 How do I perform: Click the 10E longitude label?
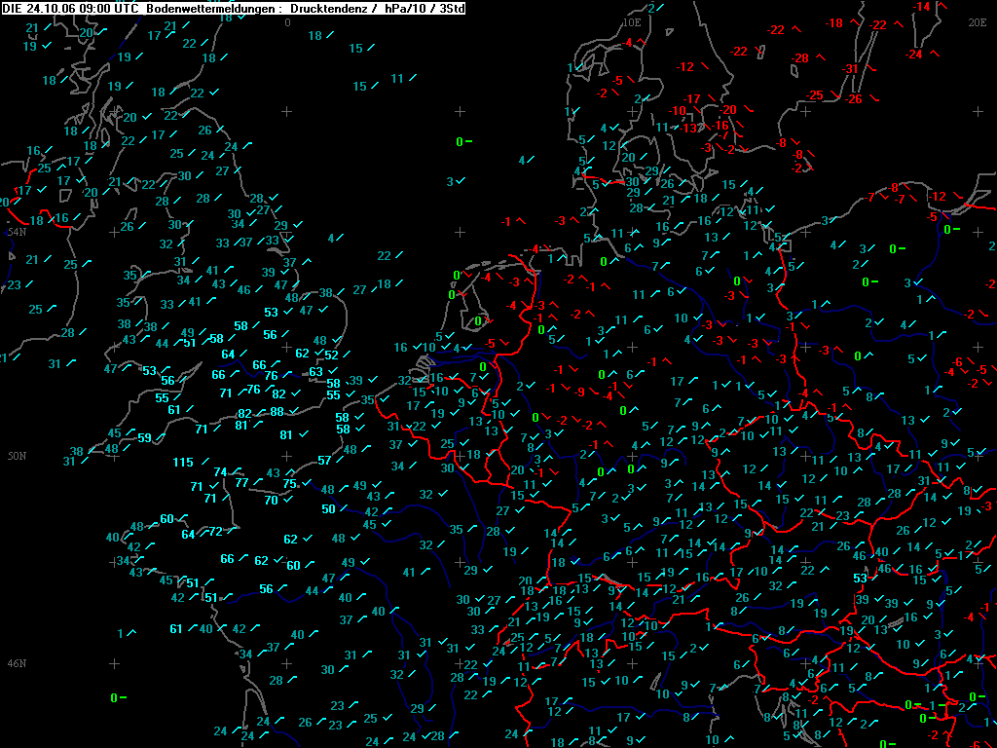631,22
